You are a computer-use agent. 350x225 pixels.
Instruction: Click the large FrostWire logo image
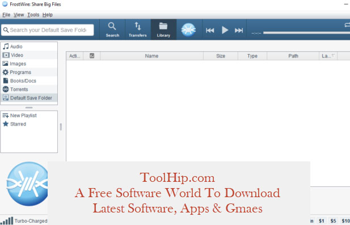27,184
